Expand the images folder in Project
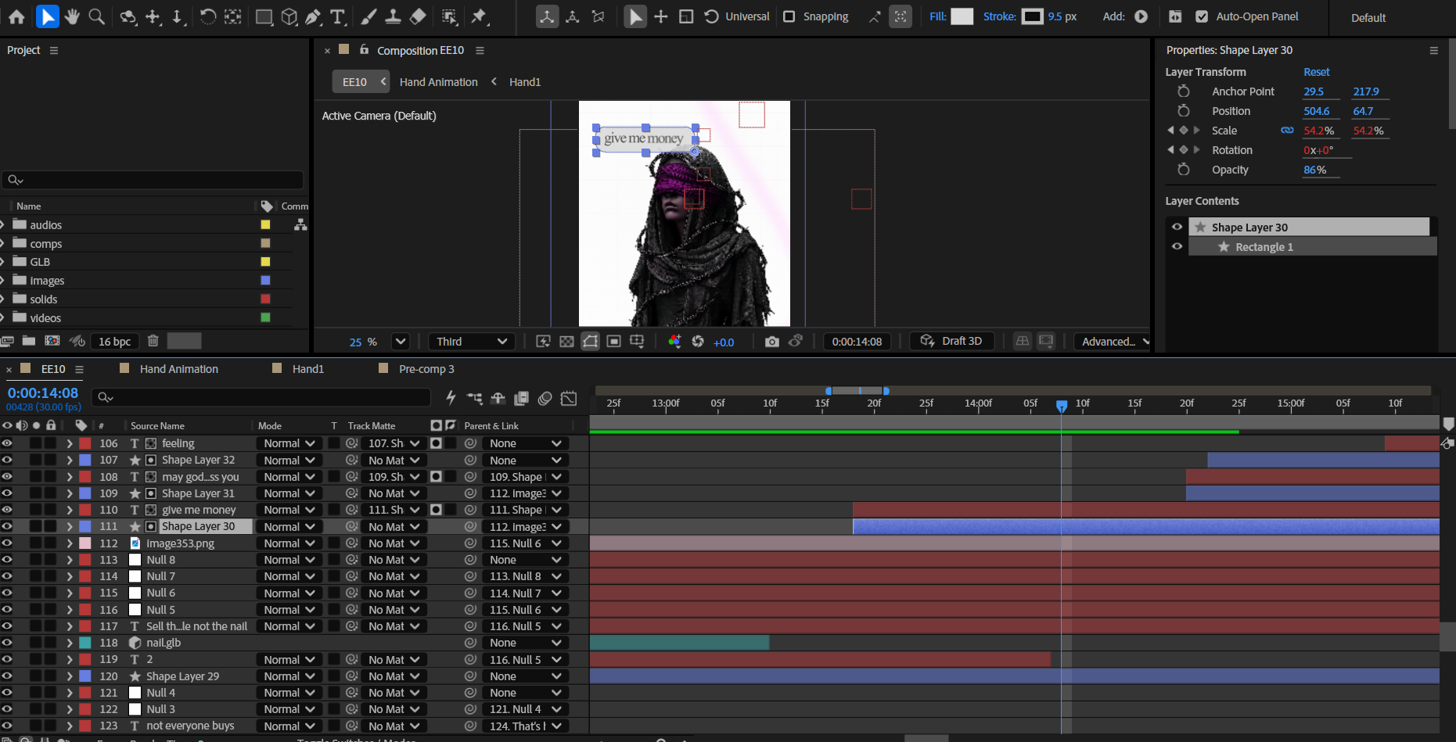The width and height of the screenshot is (1456, 742). [x=3, y=281]
